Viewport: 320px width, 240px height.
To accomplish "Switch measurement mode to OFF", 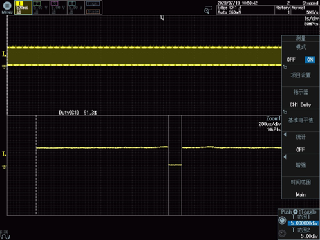I will tap(291, 60).
